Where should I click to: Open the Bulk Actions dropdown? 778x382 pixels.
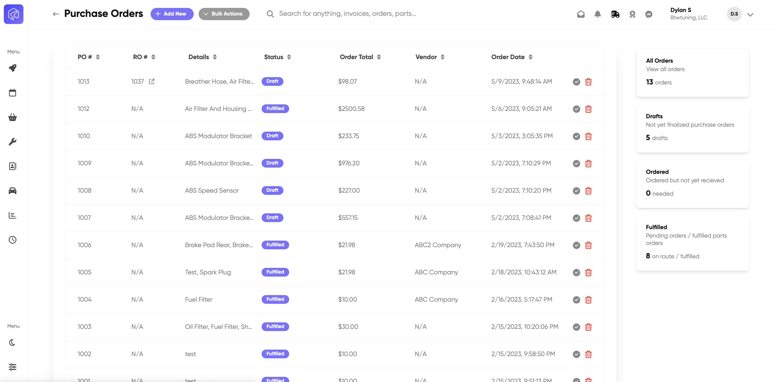pyautogui.click(x=224, y=14)
